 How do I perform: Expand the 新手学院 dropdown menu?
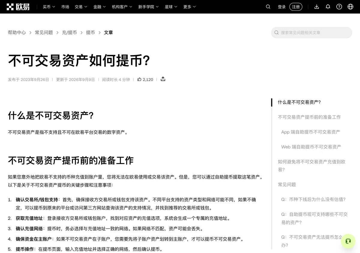coord(148,7)
